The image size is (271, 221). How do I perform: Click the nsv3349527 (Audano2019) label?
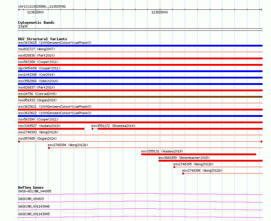click(x=39, y=126)
